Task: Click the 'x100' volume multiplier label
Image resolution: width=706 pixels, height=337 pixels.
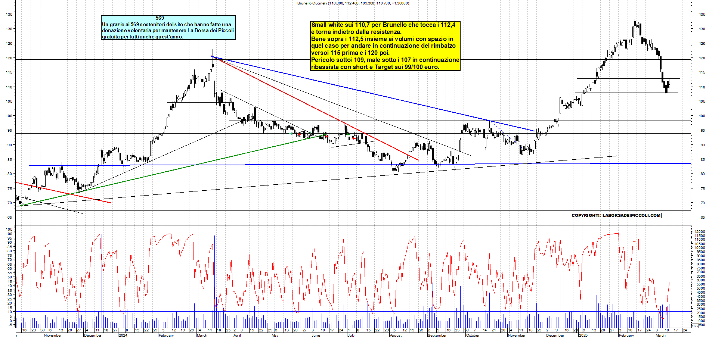Action: [695, 325]
